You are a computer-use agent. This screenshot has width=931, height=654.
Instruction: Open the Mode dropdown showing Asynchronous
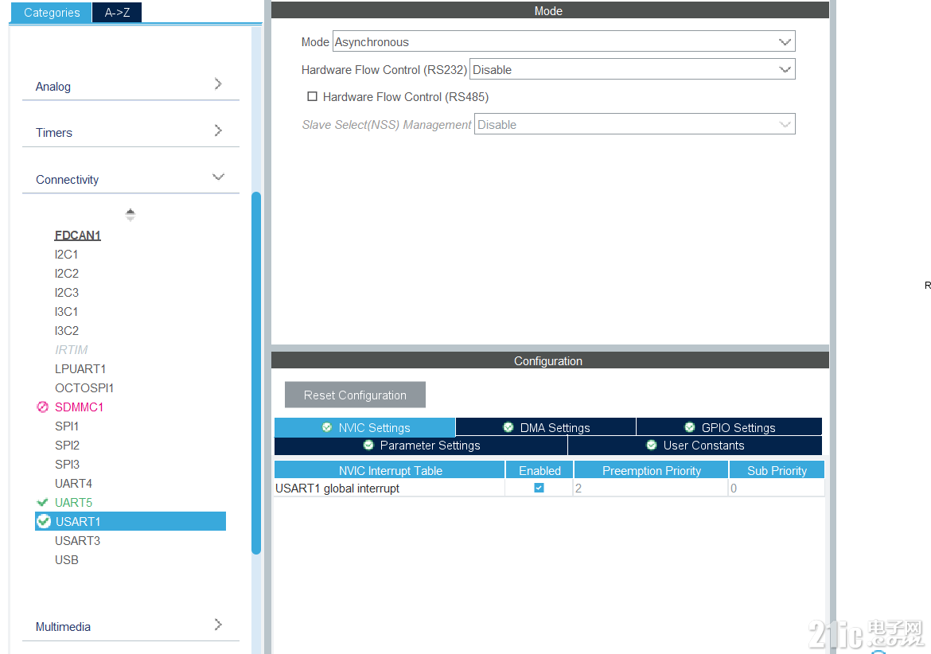pyautogui.click(x=563, y=41)
